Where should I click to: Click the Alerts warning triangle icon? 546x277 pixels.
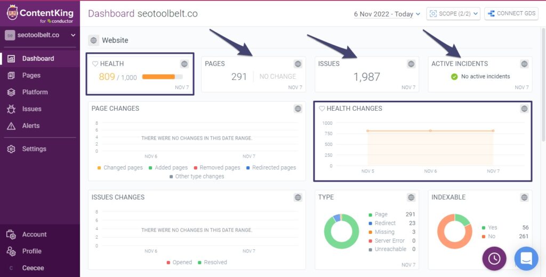11,126
